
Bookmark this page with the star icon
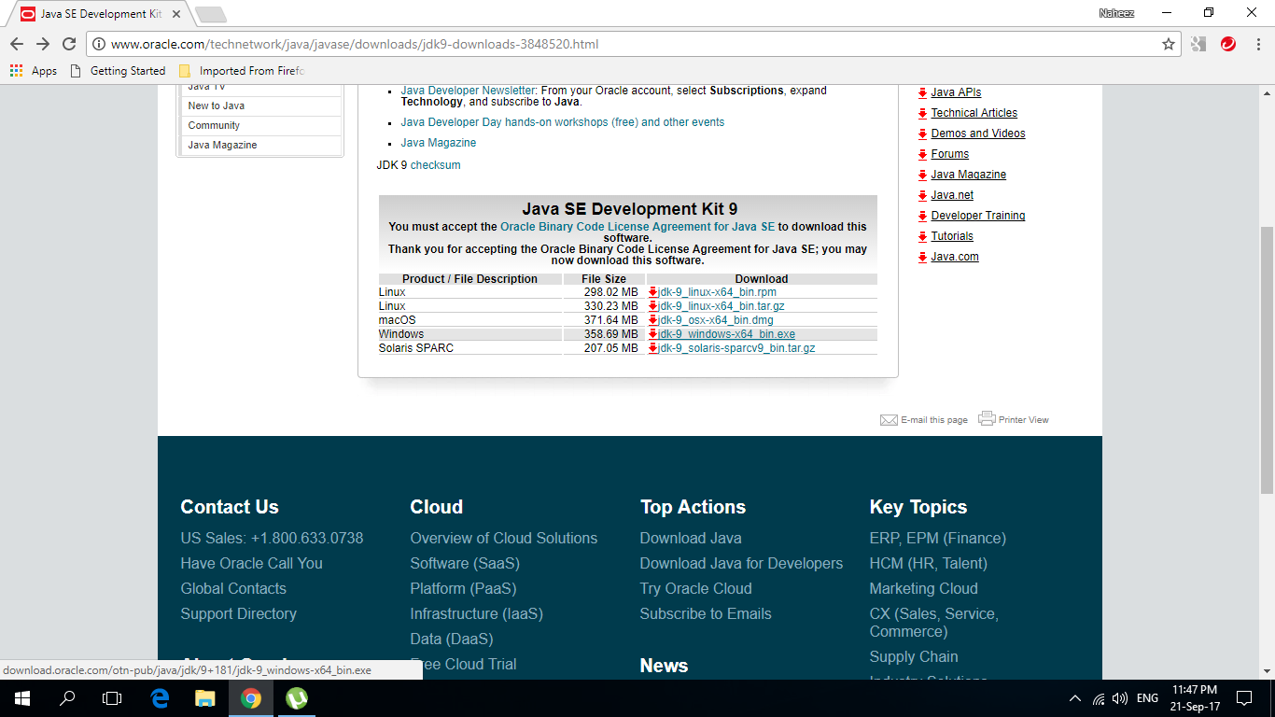(x=1169, y=44)
